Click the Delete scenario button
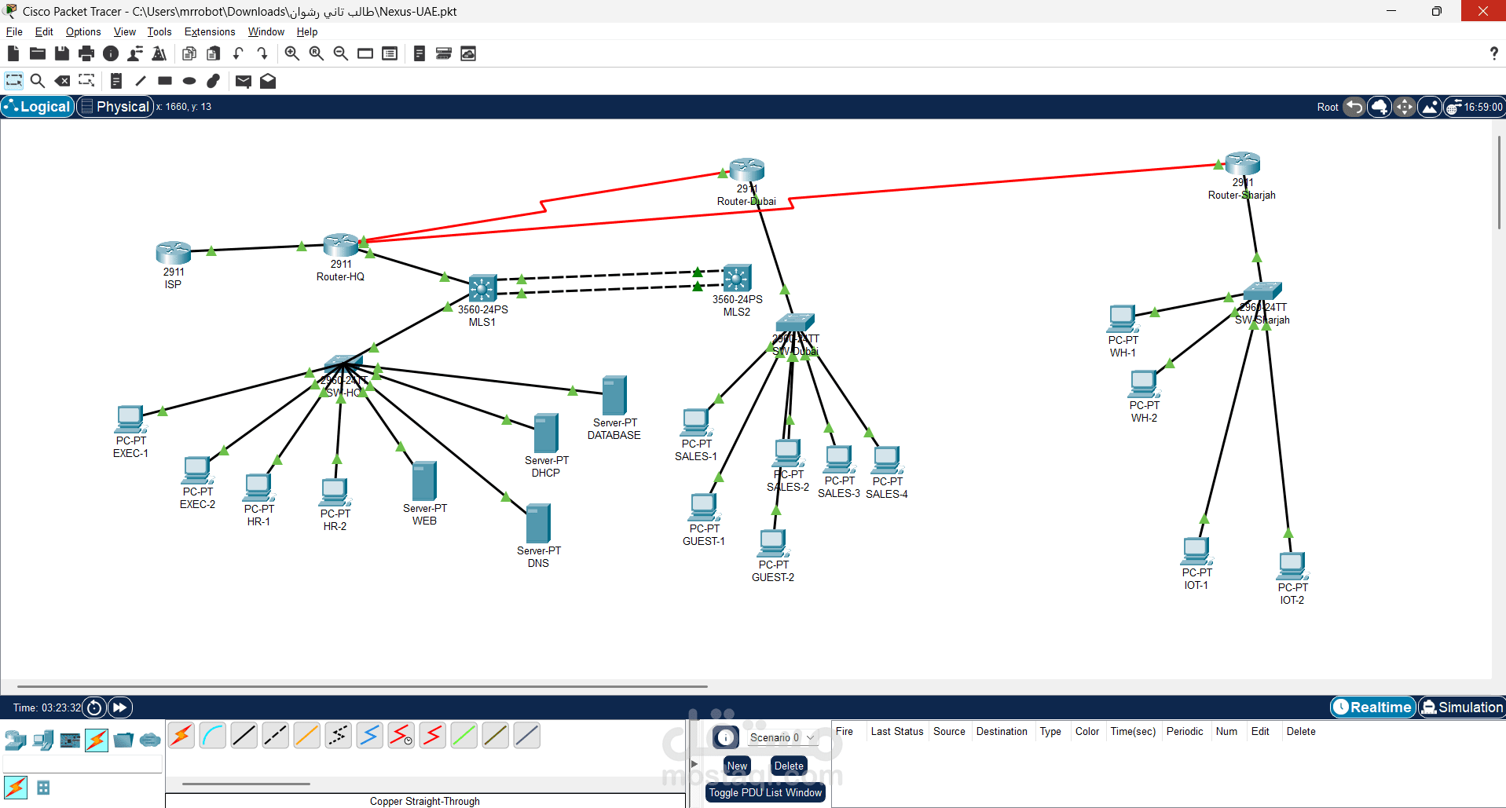The height and width of the screenshot is (808, 1506). coord(789,766)
